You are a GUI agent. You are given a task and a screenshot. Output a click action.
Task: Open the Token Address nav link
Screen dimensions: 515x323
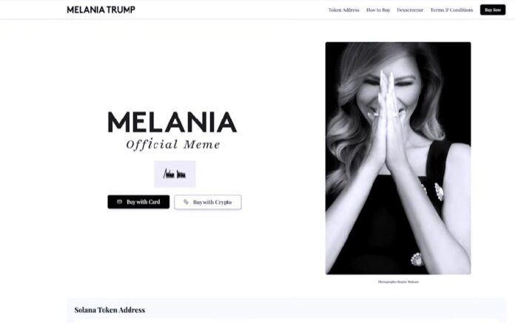point(343,10)
